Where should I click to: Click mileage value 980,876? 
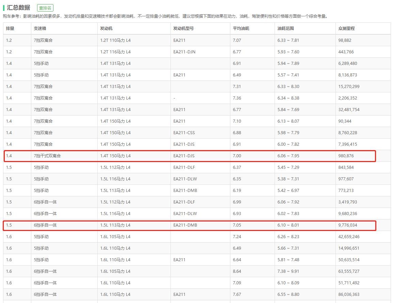[346, 156]
